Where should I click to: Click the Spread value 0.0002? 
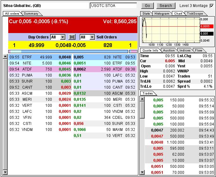pos(206,81)
